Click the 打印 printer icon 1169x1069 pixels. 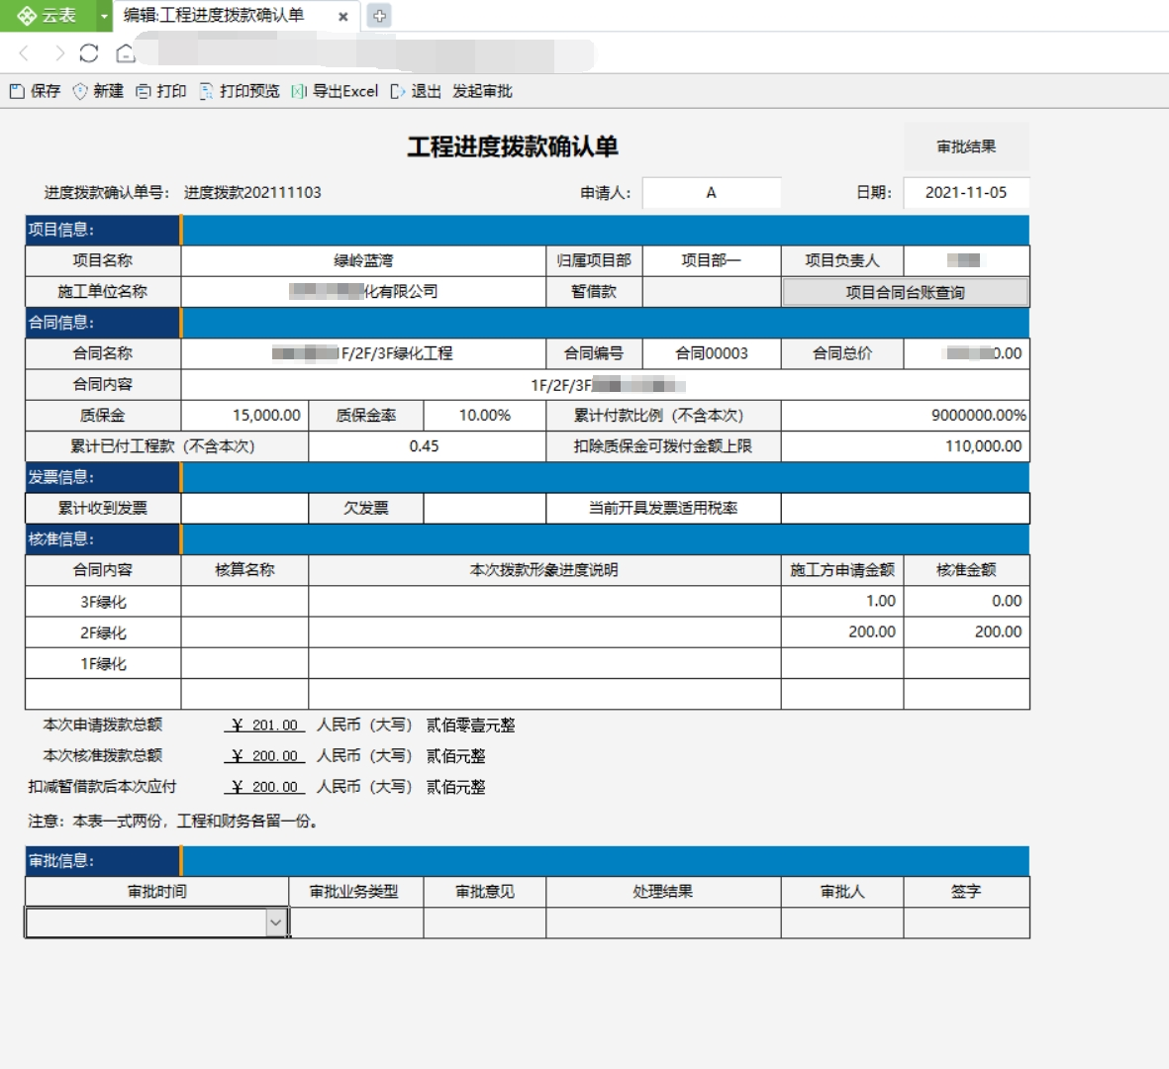pos(144,91)
